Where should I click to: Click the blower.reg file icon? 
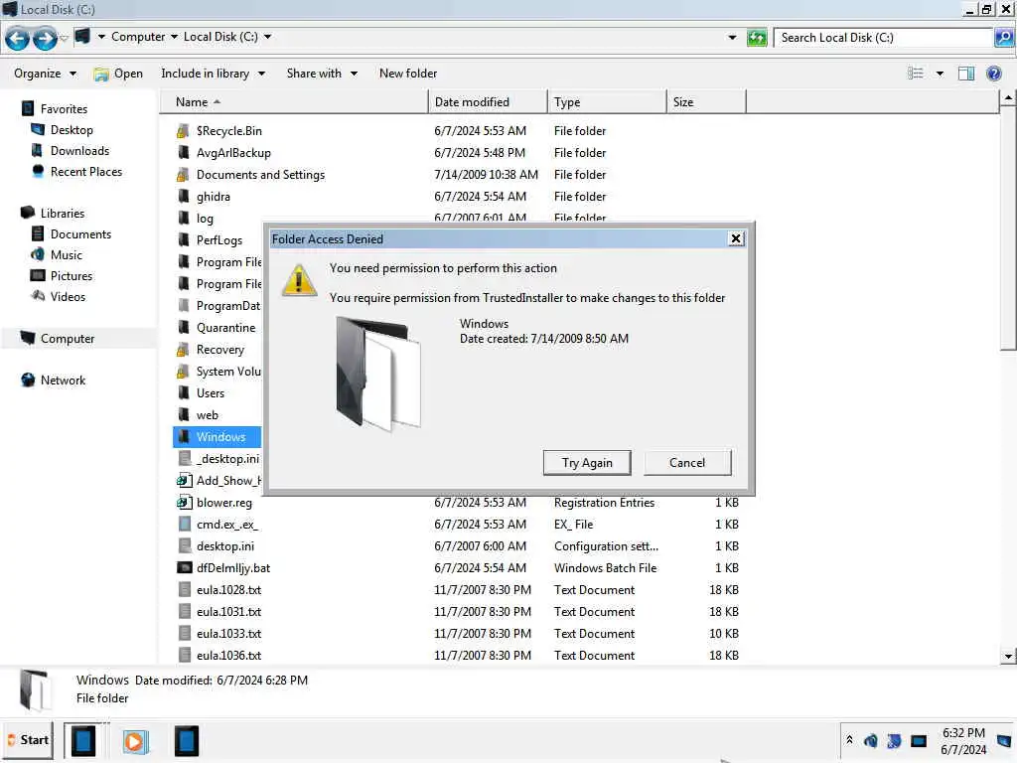pos(184,502)
